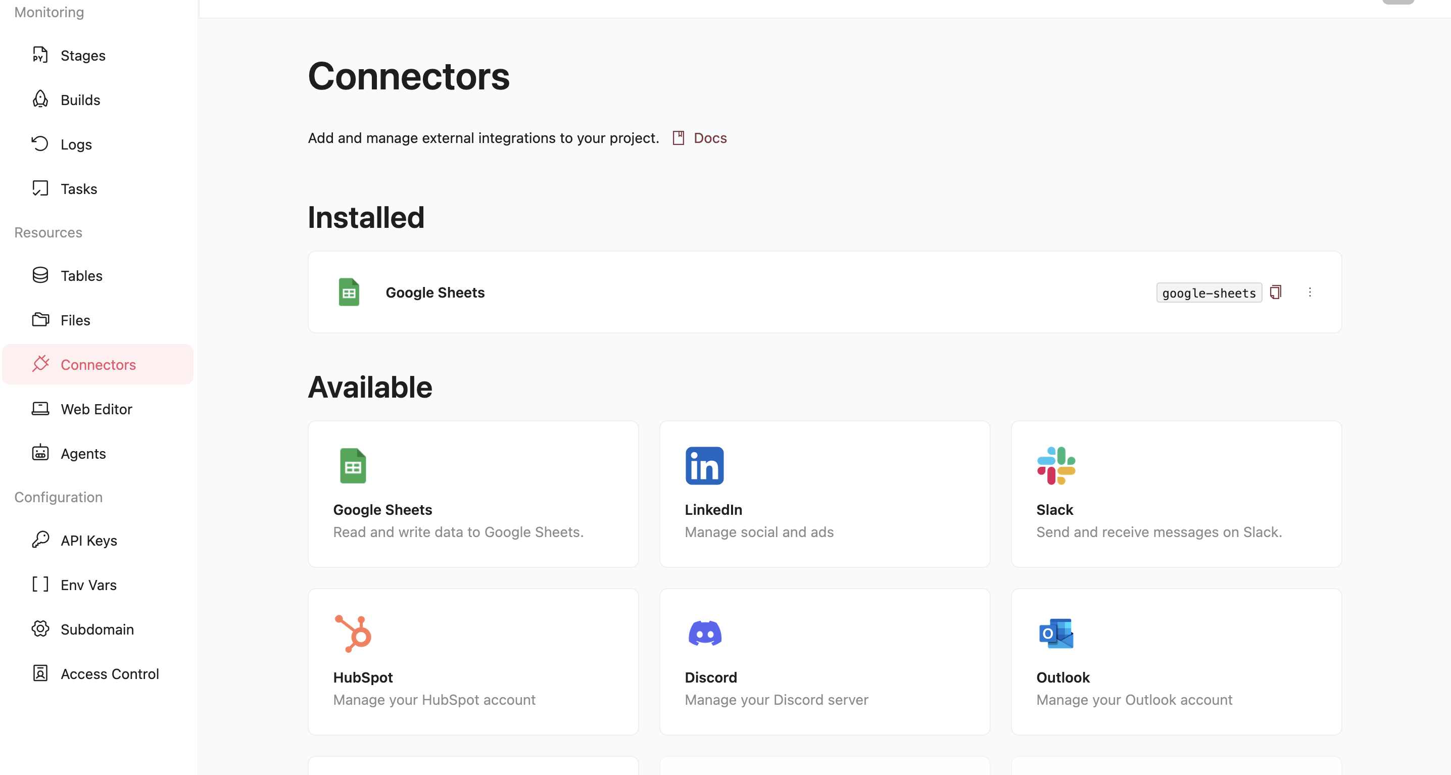The width and height of the screenshot is (1451, 775).
Task: Select Files in the sidebar
Action: tap(98, 320)
